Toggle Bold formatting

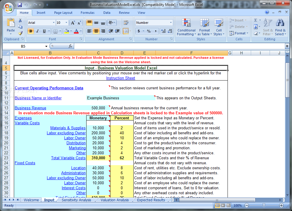31,31
